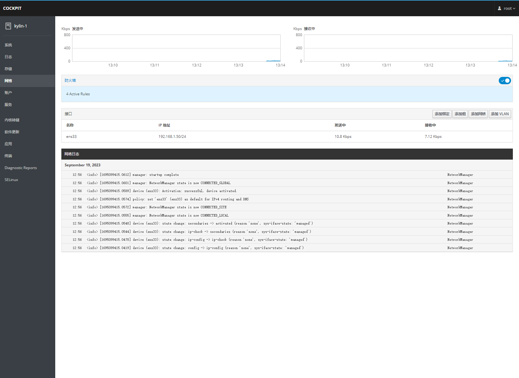Open the 'config -> ip-config' log entry
Viewport: 519px width, 378px height.
coord(287,248)
